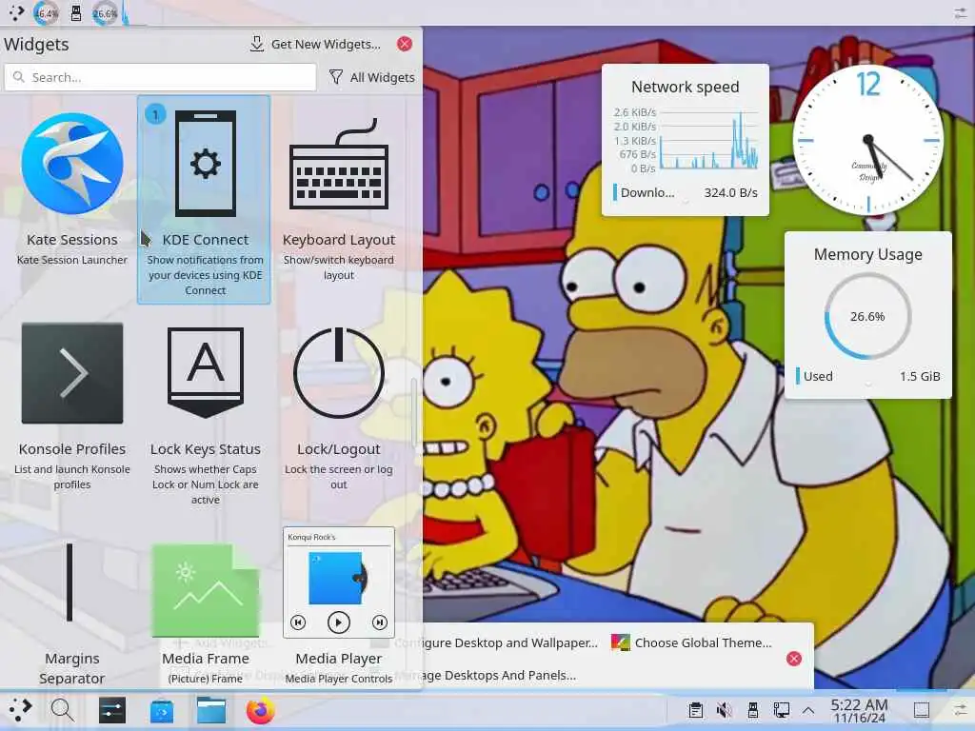This screenshot has height=731, width=975.
Task: Add the Kate Sessions widget
Action: coord(72,199)
